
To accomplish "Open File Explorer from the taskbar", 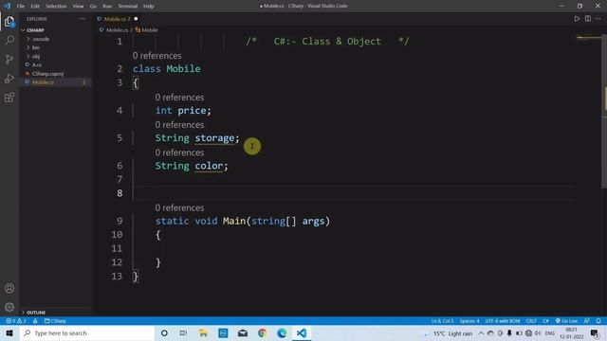I will pos(203,332).
